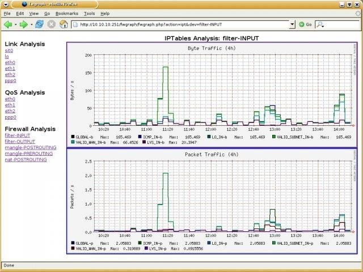Open the Bookmarks menu
Screen dimensions: 363x272
tap(67, 14)
